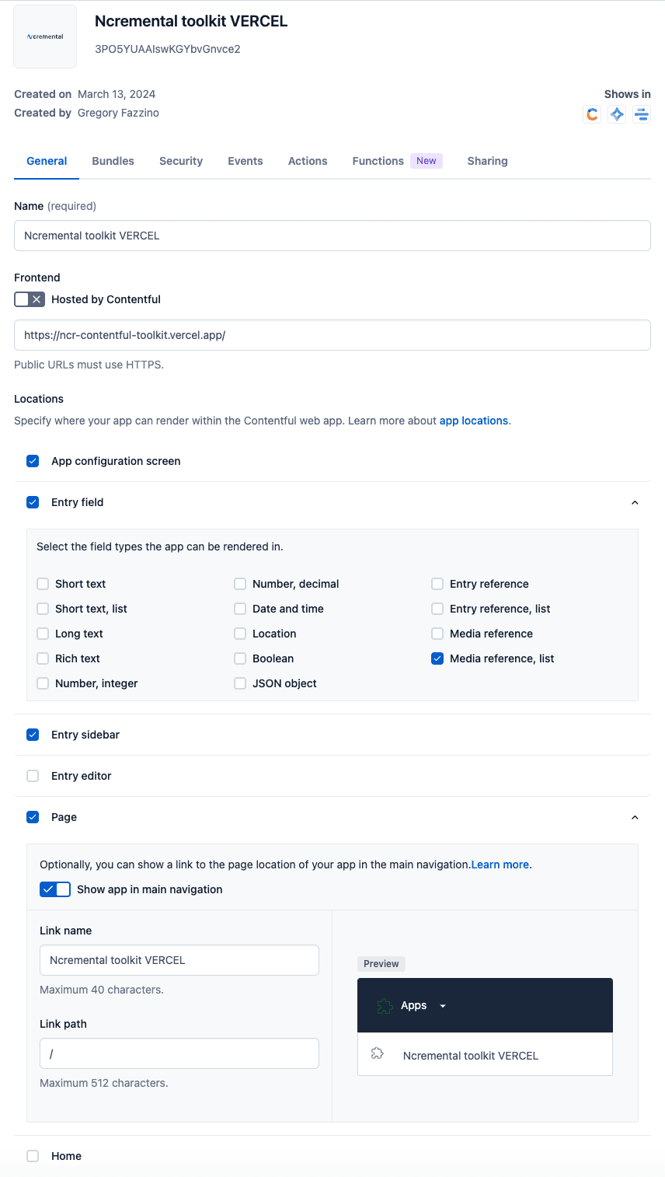The height and width of the screenshot is (1177, 665).
Task: Click the creator name Gregory Fazzino
Action: (118, 113)
